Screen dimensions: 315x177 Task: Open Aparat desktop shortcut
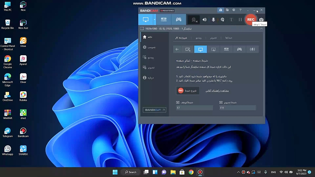(23, 61)
